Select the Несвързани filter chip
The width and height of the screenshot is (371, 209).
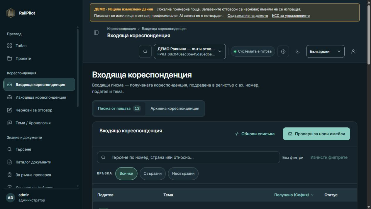183,173
